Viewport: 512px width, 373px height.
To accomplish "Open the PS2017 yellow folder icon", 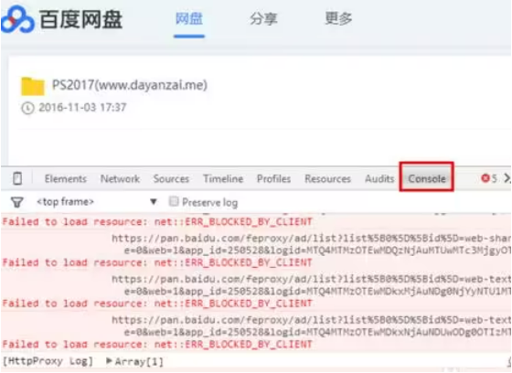I will (x=33, y=86).
